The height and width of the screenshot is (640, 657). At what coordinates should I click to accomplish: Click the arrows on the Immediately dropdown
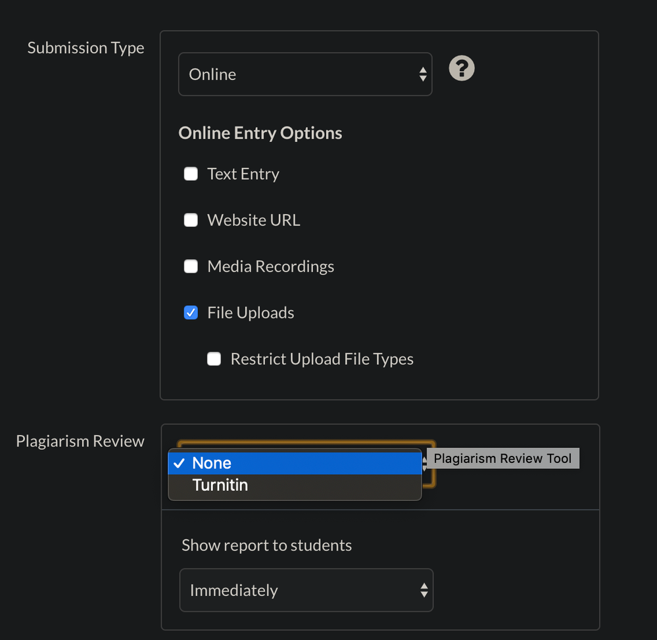[x=424, y=590]
